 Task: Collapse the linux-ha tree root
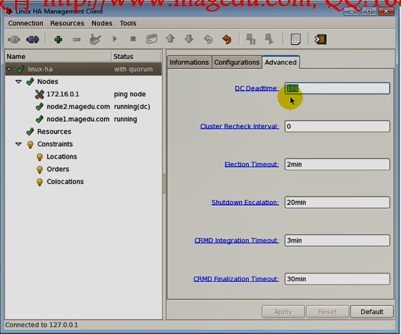coord(10,69)
